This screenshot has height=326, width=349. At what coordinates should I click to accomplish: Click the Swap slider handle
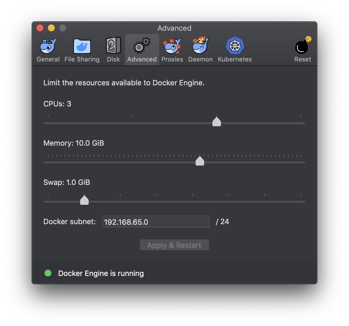(x=84, y=200)
